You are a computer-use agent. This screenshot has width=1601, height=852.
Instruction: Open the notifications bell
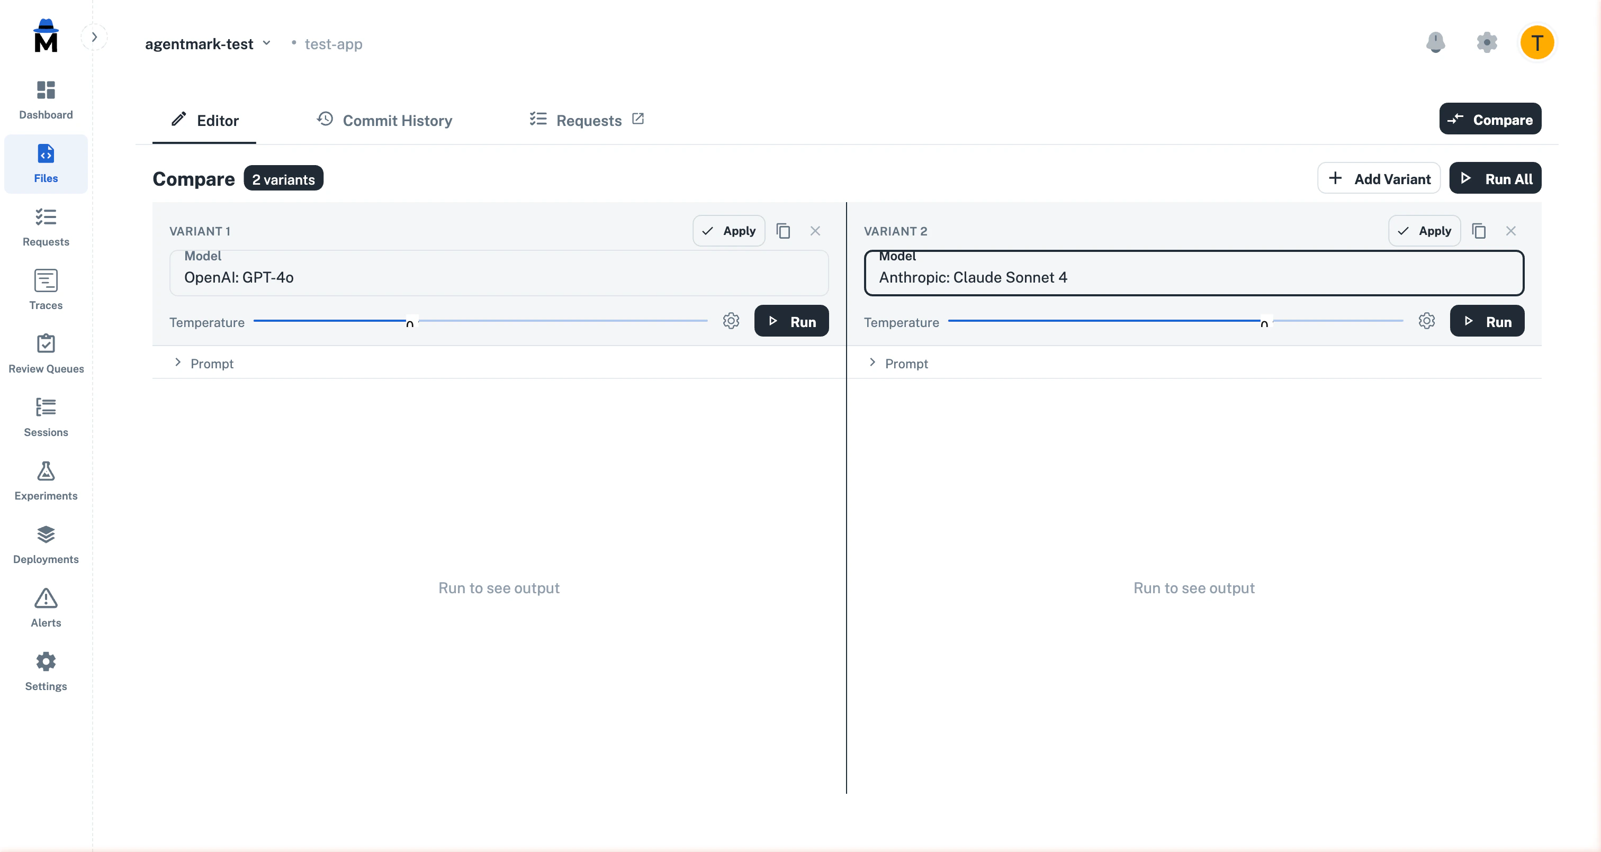coord(1435,42)
